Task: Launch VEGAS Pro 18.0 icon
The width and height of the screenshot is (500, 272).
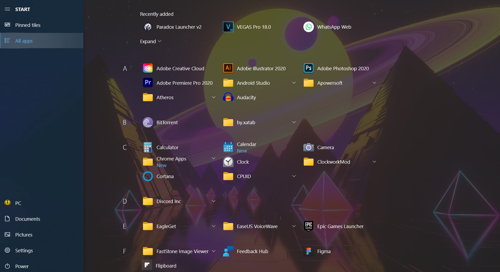Action: click(228, 27)
